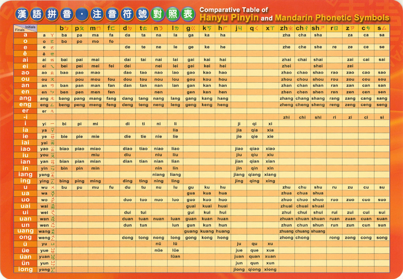Click the blue circle with character 語
403x279 pixels.
[37, 14]
